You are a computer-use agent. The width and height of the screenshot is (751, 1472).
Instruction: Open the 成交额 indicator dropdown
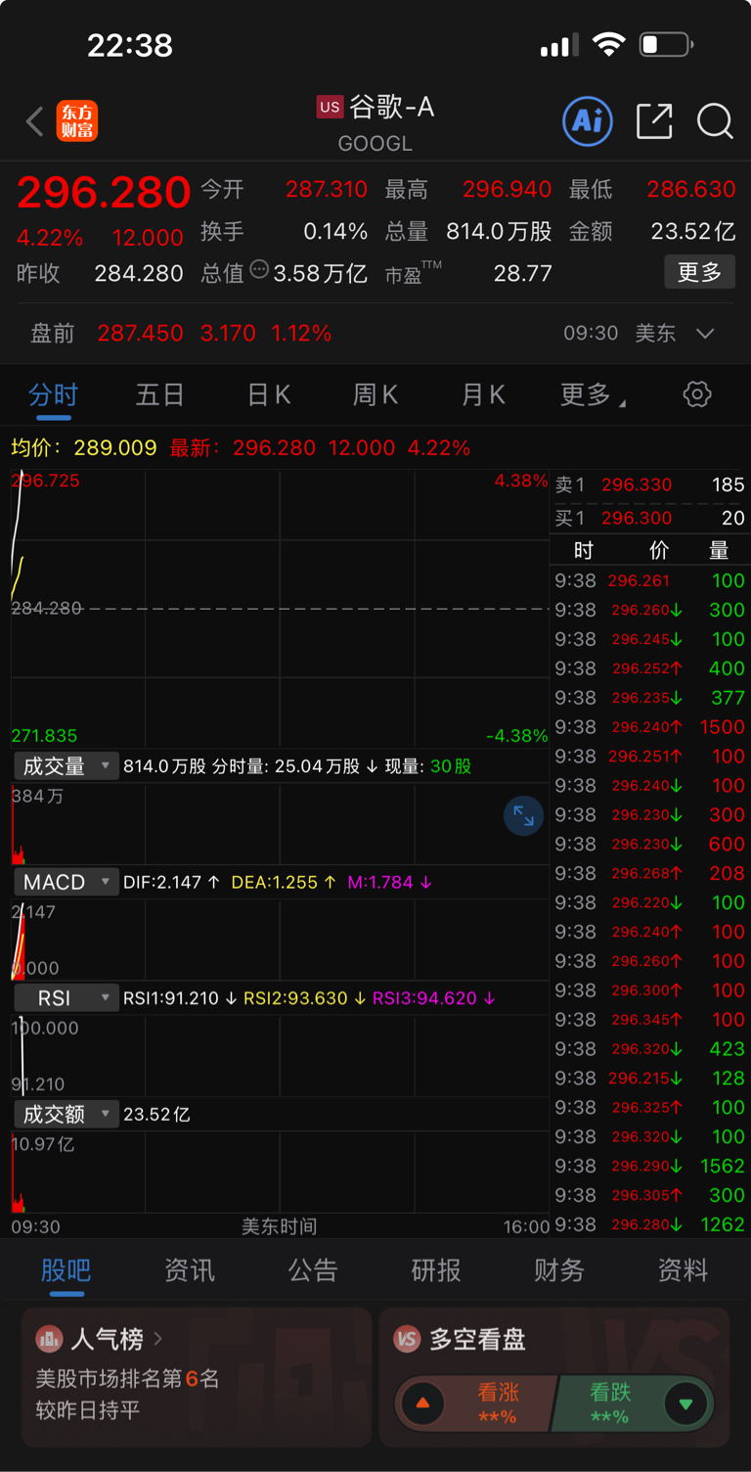66,1114
